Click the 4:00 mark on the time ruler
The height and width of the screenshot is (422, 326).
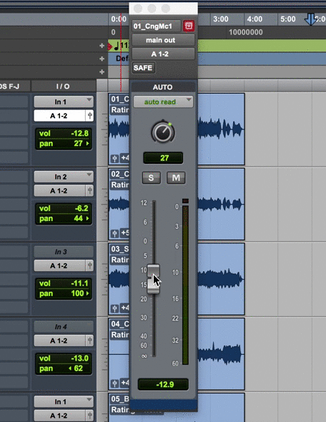click(x=255, y=19)
